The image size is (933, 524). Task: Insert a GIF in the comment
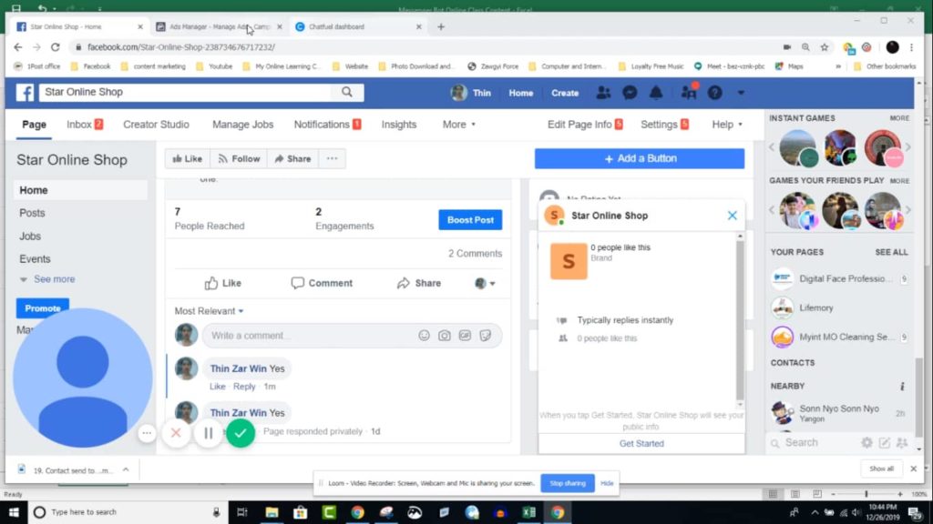[x=465, y=336]
